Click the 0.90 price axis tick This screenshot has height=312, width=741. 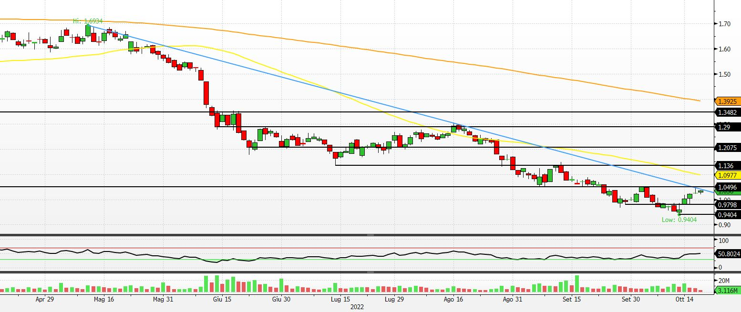tap(724, 225)
